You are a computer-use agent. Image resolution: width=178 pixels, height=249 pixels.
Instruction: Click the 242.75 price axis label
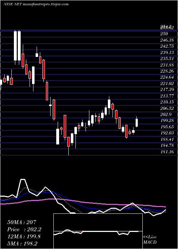click(x=167, y=46)
